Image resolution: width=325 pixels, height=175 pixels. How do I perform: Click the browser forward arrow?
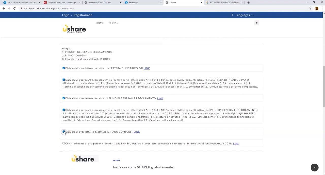click(9, 8)
